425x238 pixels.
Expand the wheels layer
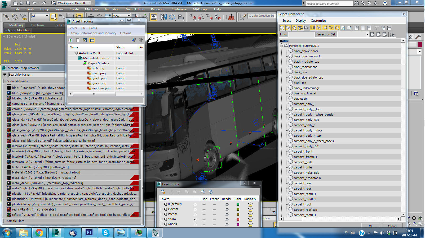tap(161, 224)
